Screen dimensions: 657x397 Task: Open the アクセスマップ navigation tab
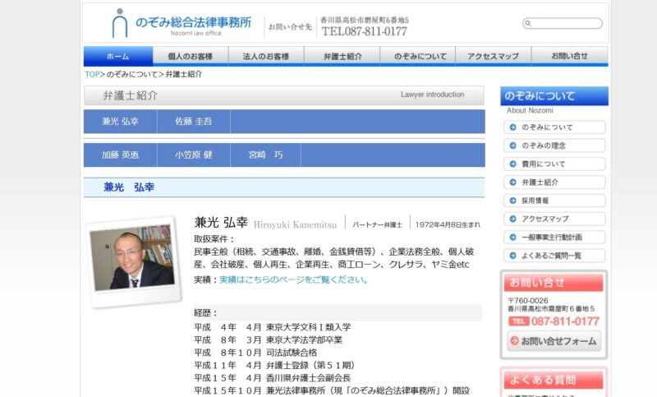(x=494, y=56)
